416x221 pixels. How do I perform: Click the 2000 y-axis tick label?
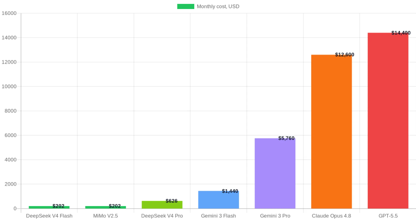click(x=11, y=184)
